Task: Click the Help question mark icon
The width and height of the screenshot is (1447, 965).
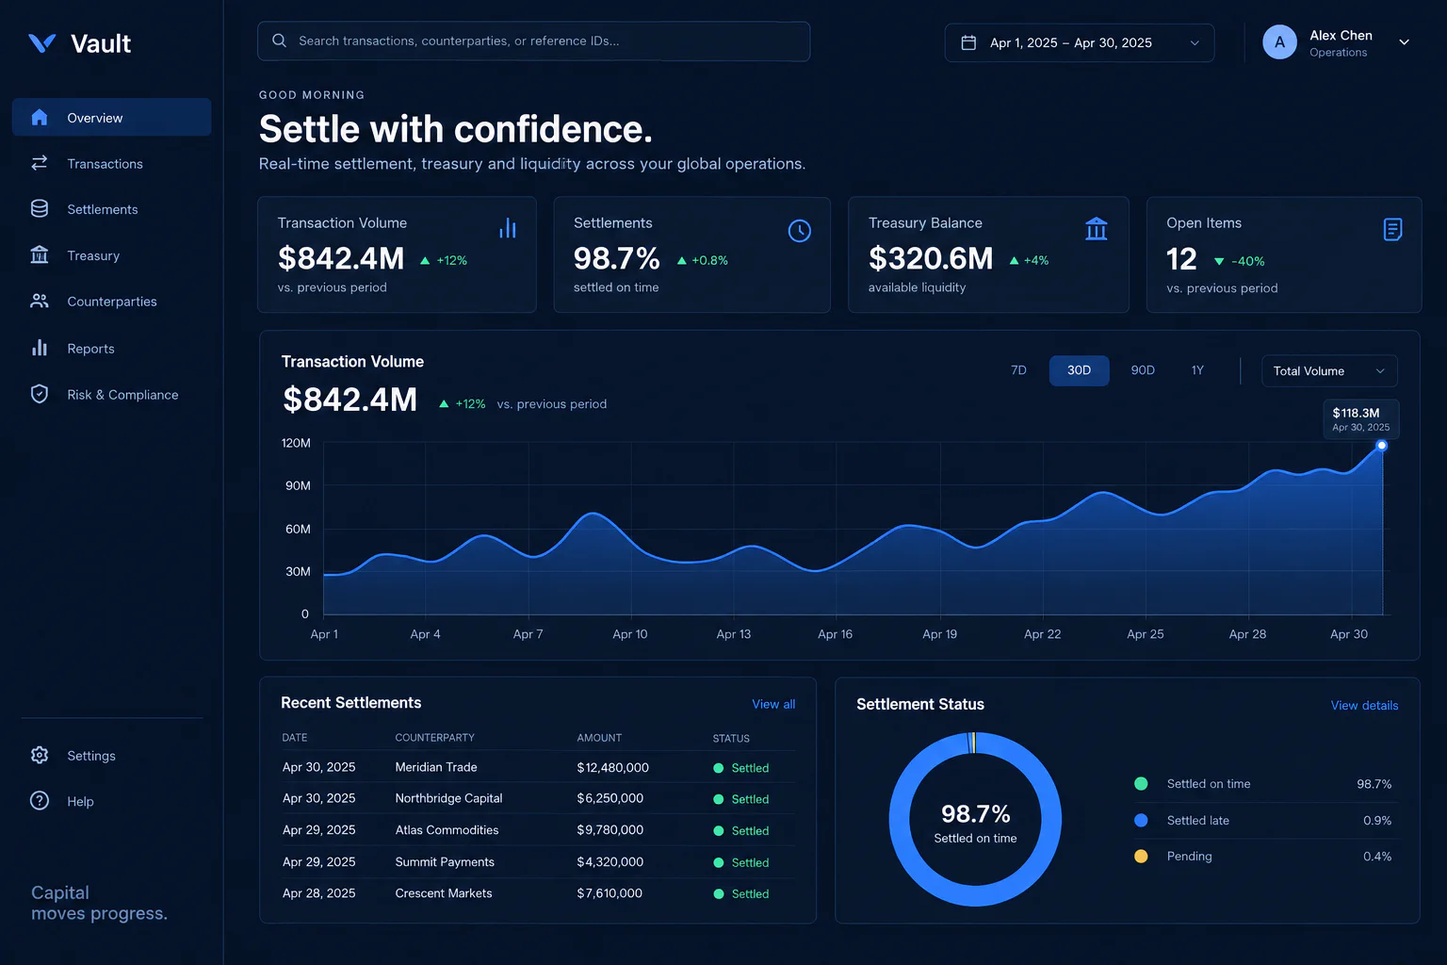Action: (40, 801)
